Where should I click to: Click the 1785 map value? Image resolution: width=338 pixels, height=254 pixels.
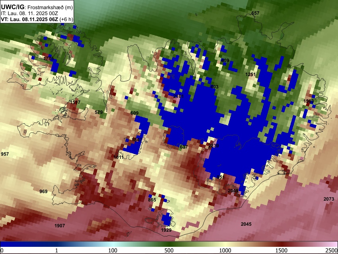click(49, 59)
